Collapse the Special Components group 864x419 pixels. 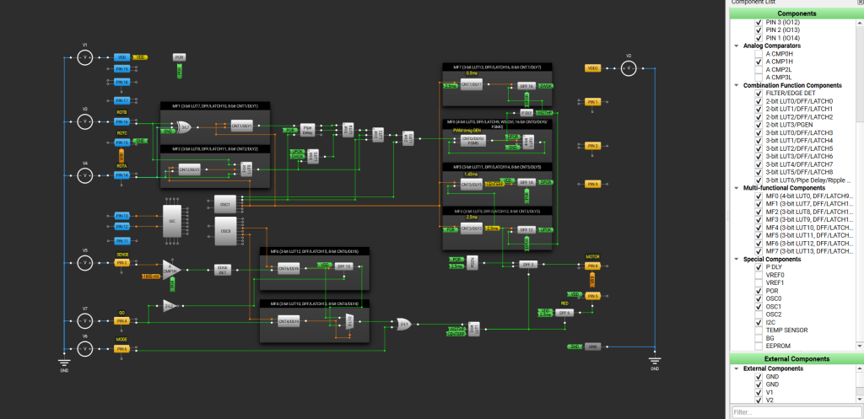click(x=737, y=259)
